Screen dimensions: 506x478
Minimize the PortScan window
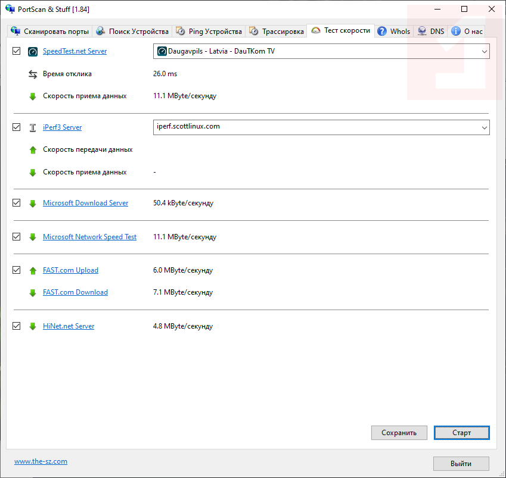tap(437, 9)
